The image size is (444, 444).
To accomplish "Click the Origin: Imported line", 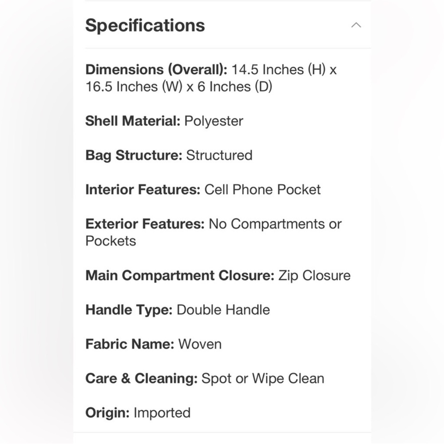I will [138, 413].
